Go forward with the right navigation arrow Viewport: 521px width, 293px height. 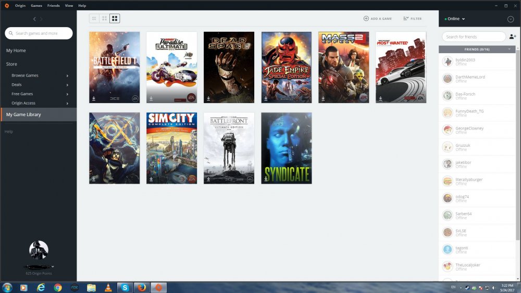point(41,19)
